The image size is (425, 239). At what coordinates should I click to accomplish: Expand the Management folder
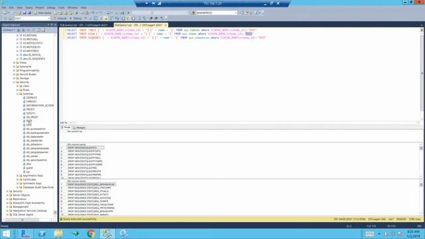click(7, 206)
